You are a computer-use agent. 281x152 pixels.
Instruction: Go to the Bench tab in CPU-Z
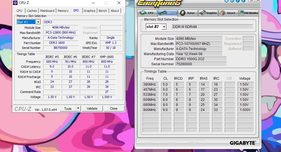103,11
